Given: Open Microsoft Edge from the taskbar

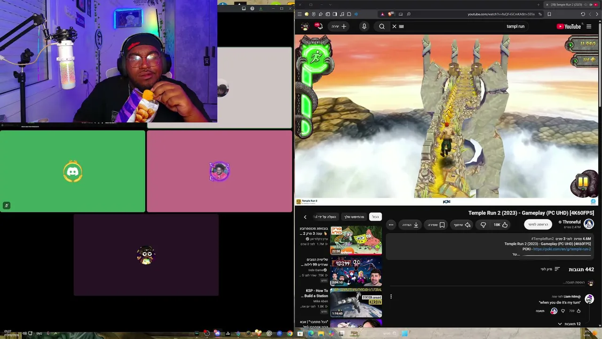Looking at the screenshot, I should coord(310,333).
